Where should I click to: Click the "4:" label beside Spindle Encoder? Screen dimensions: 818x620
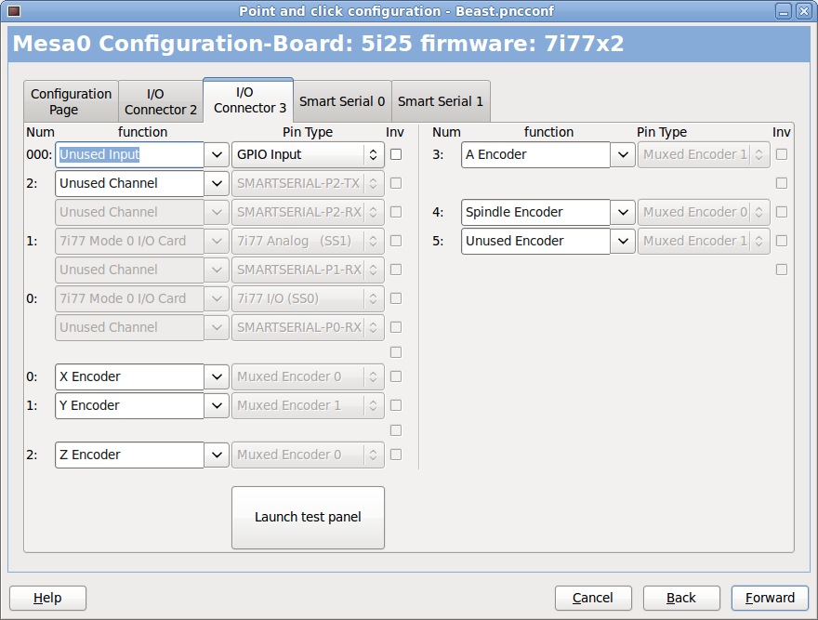(438, 212)
